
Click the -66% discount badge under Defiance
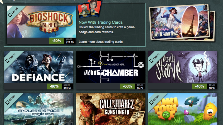(54, 86)
